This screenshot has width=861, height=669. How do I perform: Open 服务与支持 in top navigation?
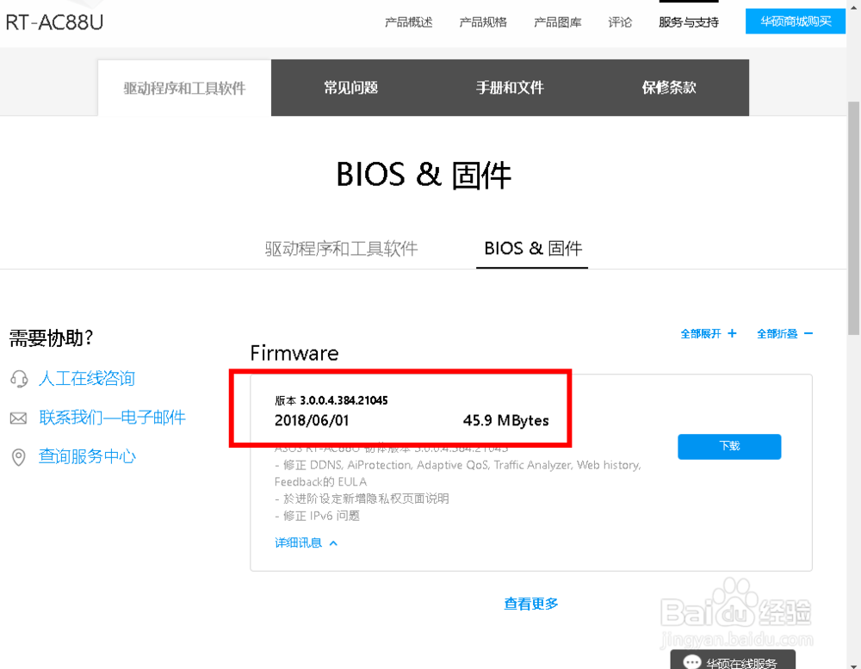(x=689, y=22)
